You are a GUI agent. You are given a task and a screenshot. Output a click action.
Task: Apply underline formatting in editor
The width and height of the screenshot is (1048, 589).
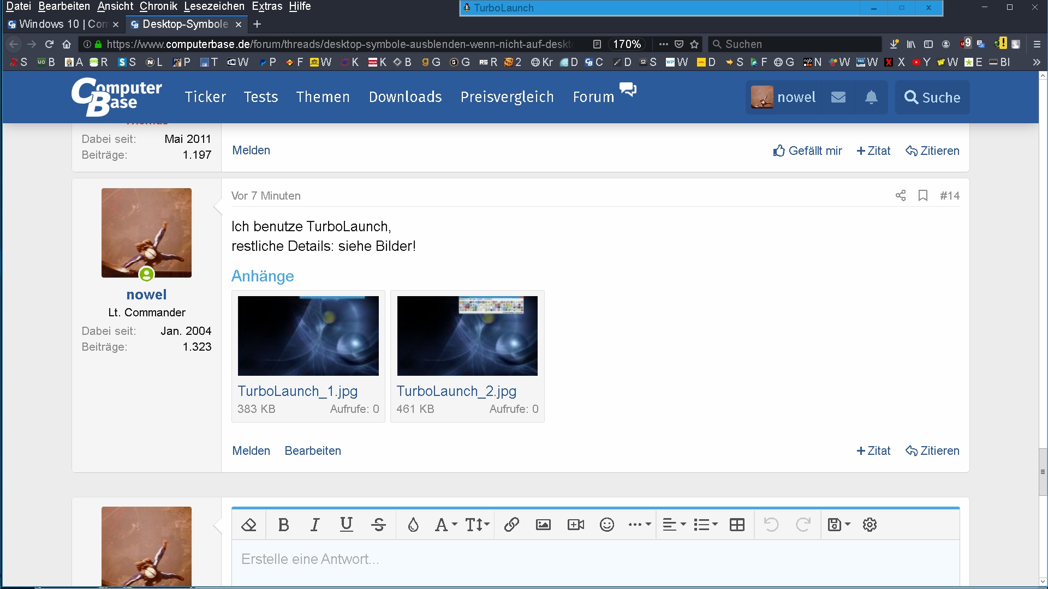click(x=346, y=525)
